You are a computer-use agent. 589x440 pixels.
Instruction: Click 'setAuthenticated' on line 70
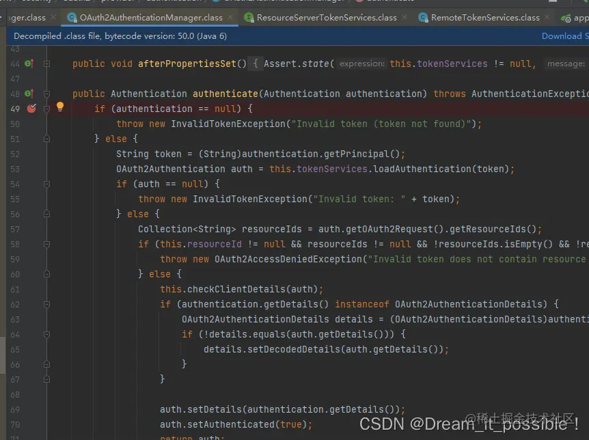[x=231, y=424]
